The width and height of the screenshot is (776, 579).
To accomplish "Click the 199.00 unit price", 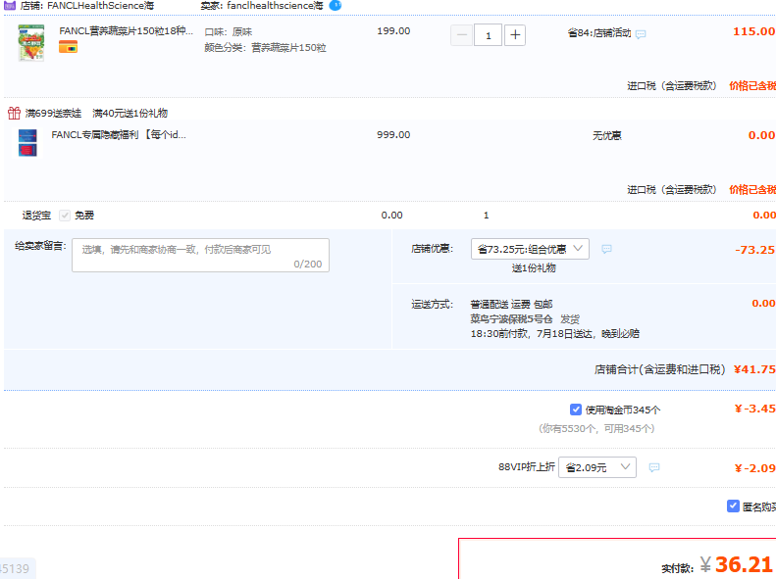I will 393,31.
